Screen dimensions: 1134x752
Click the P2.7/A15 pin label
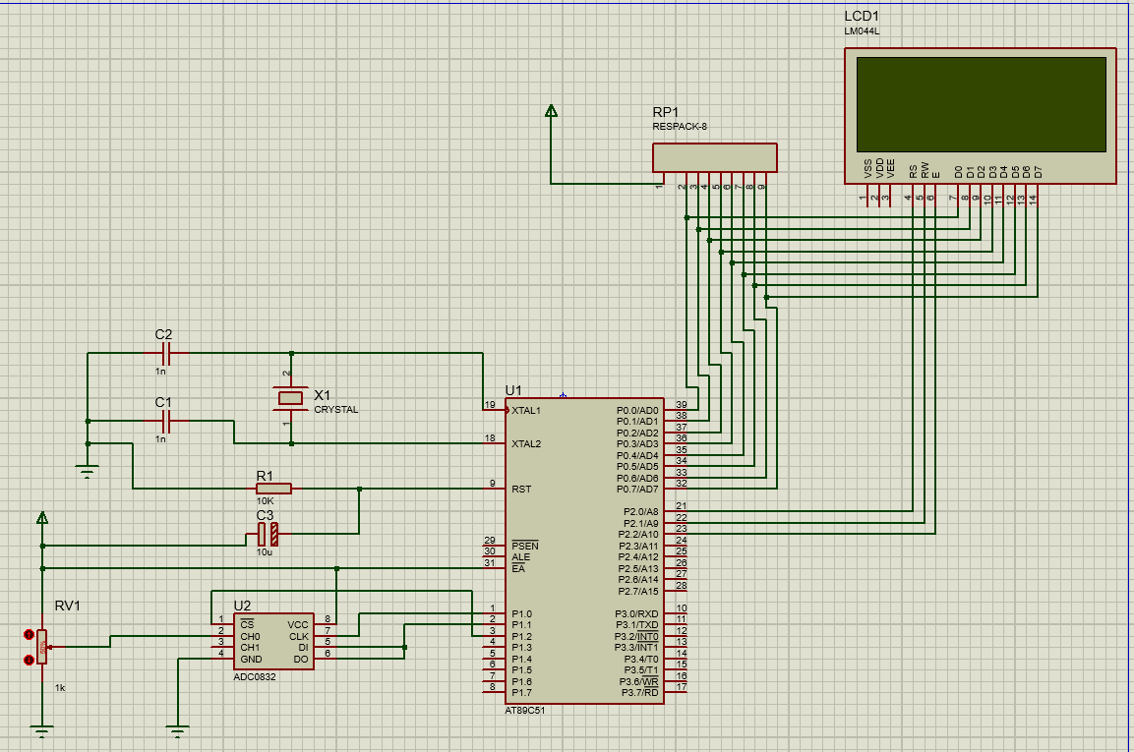tap(638, 592)
